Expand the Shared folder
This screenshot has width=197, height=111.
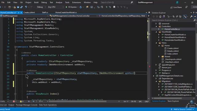point(159,57)
